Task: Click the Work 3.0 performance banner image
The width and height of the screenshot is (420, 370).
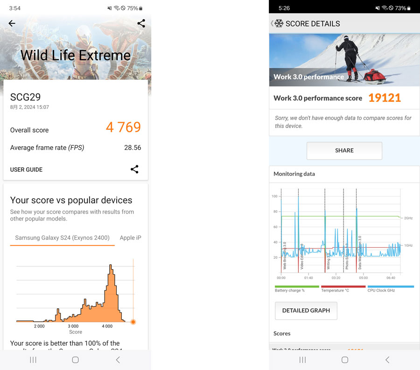Action: [x=344, y=60]
